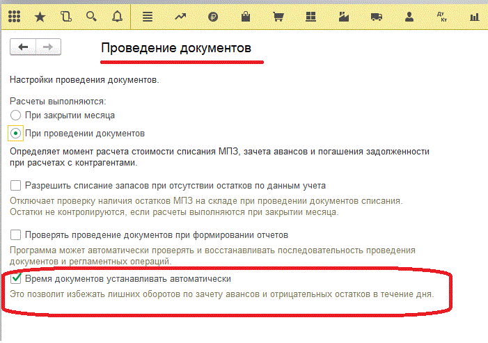Viewport: 488px width, 343px height.
Task: Open the notifications bell
Action: tap(117, 17)
